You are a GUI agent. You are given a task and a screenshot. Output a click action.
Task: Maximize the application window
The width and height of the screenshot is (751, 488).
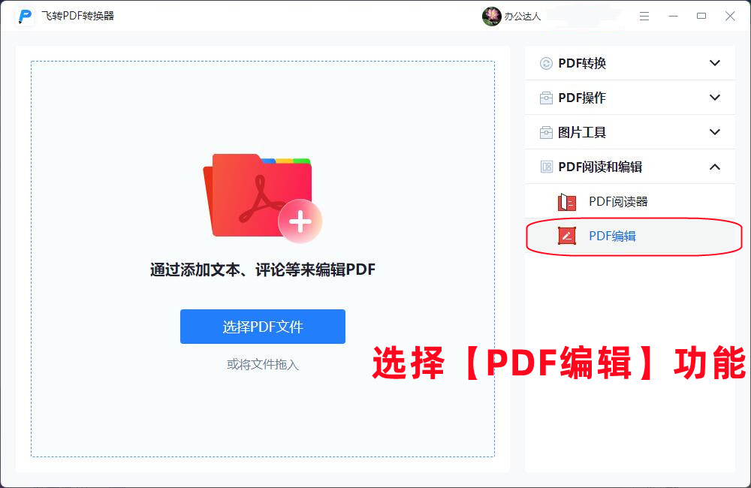701,17
